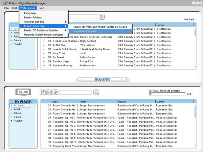
Task: Choose Music Folders menu entry
Action: point(33,17)
